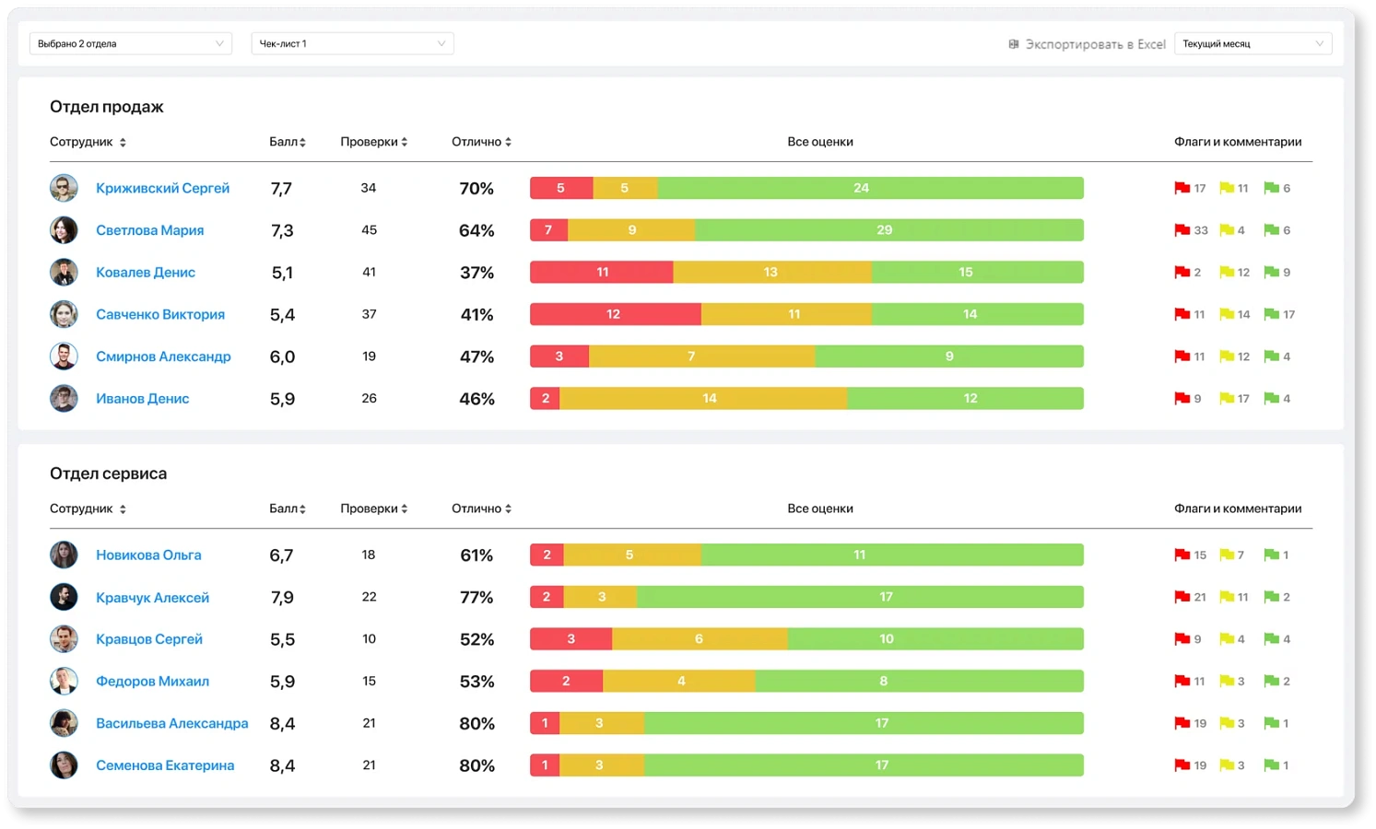Click yellow segment '14' for Иванов Денис

pyautogui.click(x=704, y=399)
